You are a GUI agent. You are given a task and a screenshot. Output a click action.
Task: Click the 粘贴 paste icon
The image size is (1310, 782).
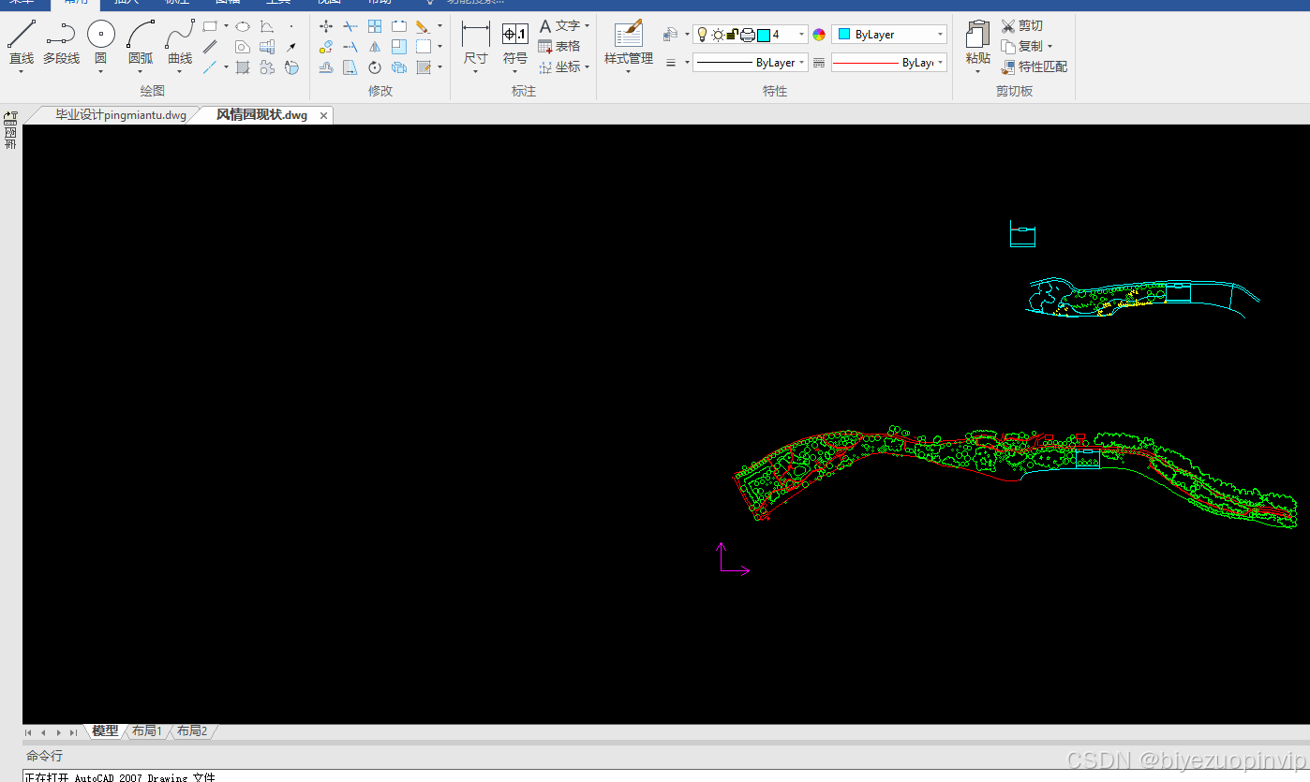point(977,44)
